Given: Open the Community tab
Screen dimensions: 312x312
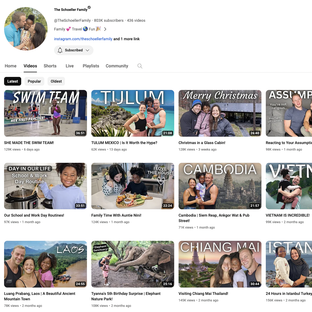Looking at the screenshot, I should click(117, 66).
